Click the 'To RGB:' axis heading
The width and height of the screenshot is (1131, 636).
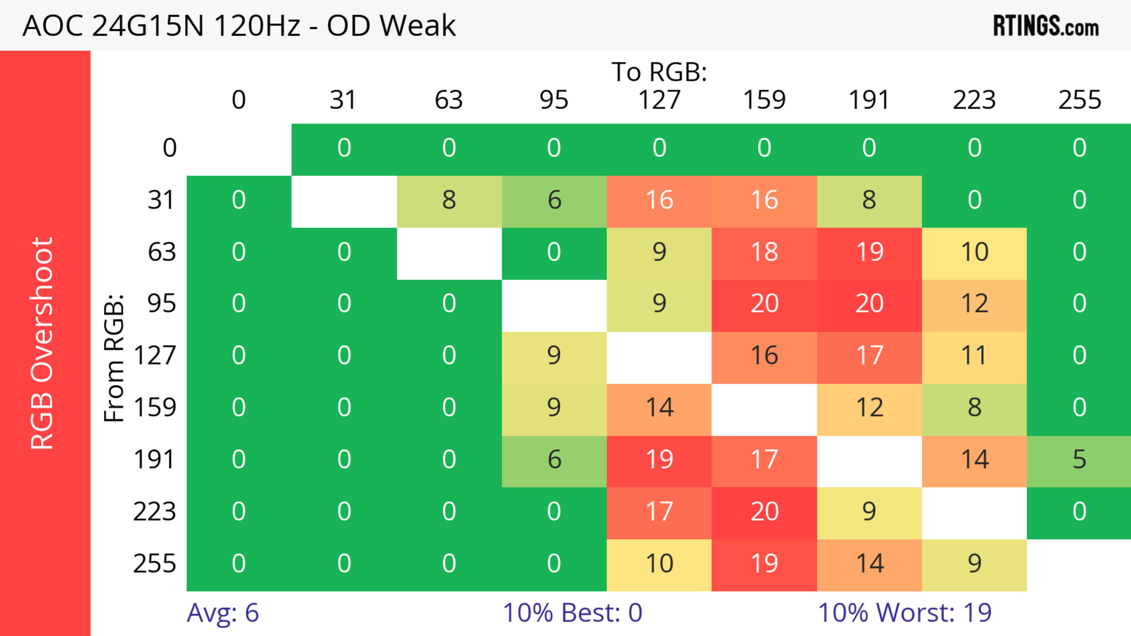pos(659,72)
